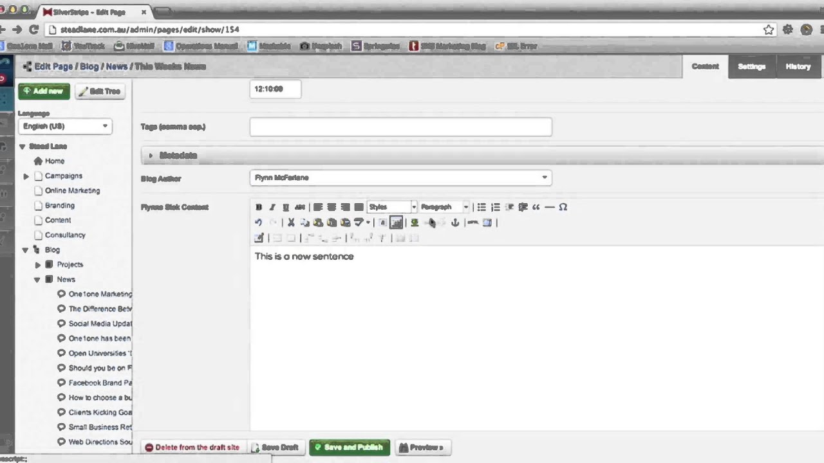Align text left in editor
This screenshot has width=824, height=463.
[x=318, y=207]
